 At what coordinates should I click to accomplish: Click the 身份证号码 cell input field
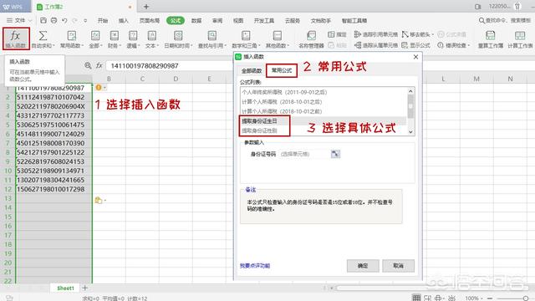[x=304, y=154]
